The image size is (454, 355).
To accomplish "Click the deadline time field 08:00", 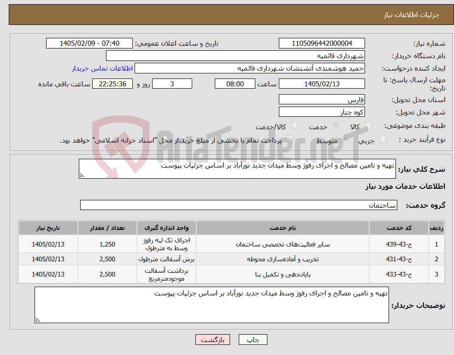I will click(x=235, y=84).
